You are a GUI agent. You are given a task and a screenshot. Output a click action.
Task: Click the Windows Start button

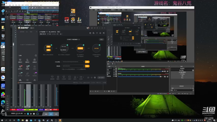(x=2, y=120)
